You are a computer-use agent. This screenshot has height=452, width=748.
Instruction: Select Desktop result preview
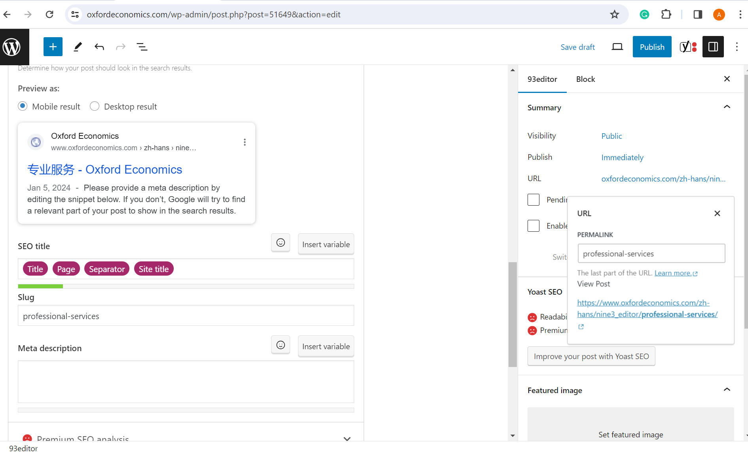(95, 106)
